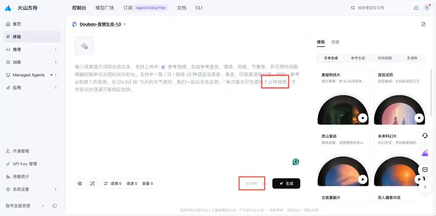The width and height of the screenshot is (436, 216).
Task: Expand the 应用 sidebar submenu chevron
Action: click(x=56, y=88)
